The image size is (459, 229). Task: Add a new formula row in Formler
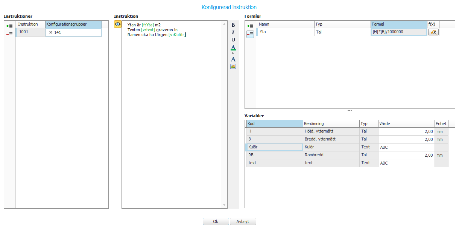tap(250, 26)
